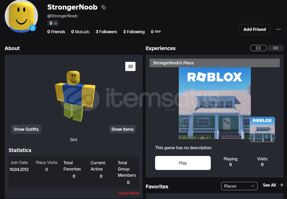Click the small game icon thumbnail

pos(262,129)
